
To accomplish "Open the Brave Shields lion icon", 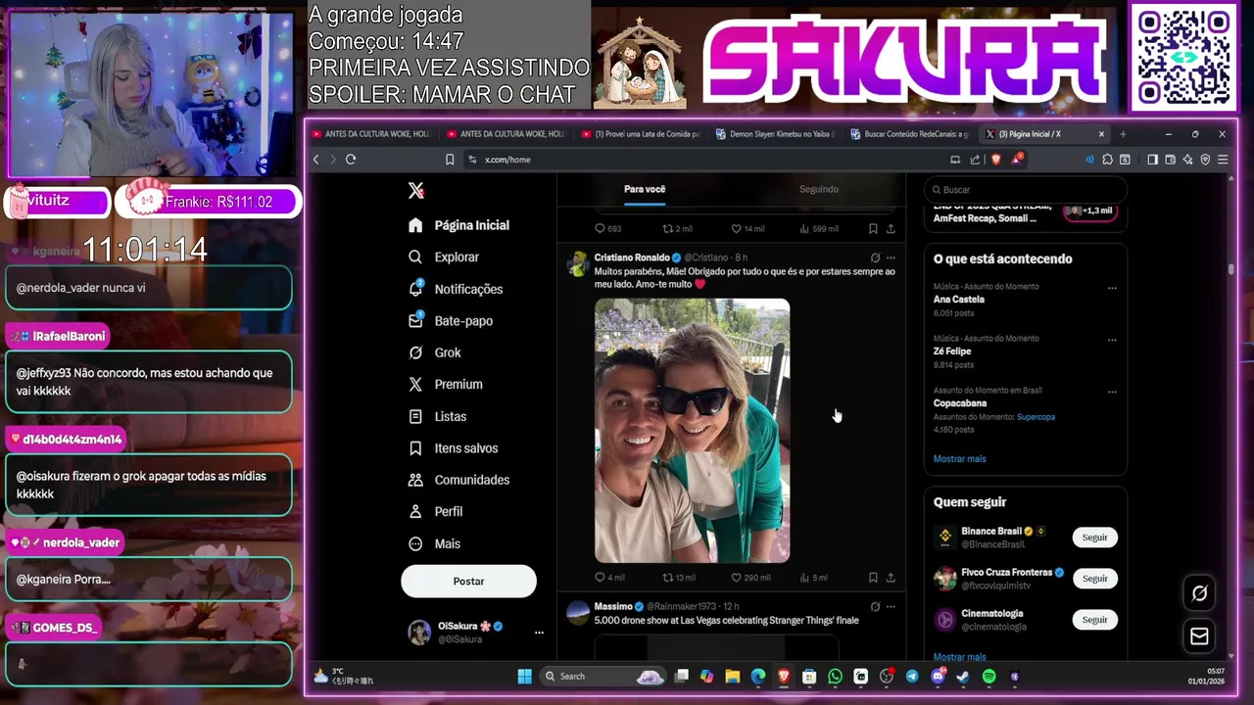I will click(996, 160).
